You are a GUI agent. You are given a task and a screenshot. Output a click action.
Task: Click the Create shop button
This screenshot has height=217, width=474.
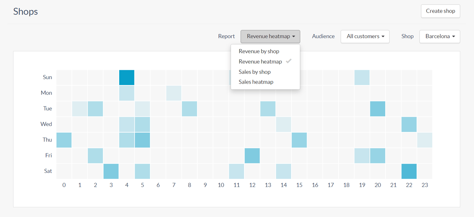coord(440,11)
